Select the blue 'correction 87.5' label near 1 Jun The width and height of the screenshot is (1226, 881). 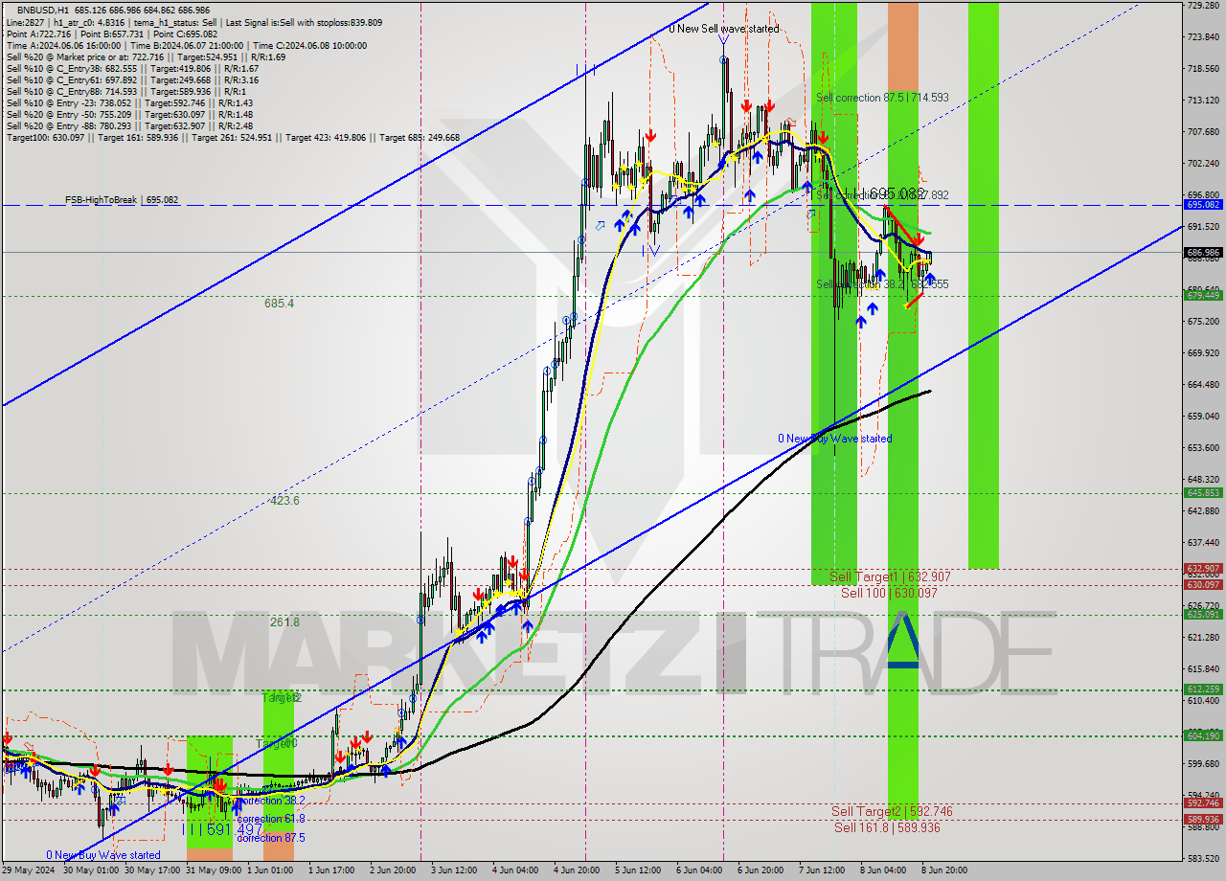click(270, 838)
